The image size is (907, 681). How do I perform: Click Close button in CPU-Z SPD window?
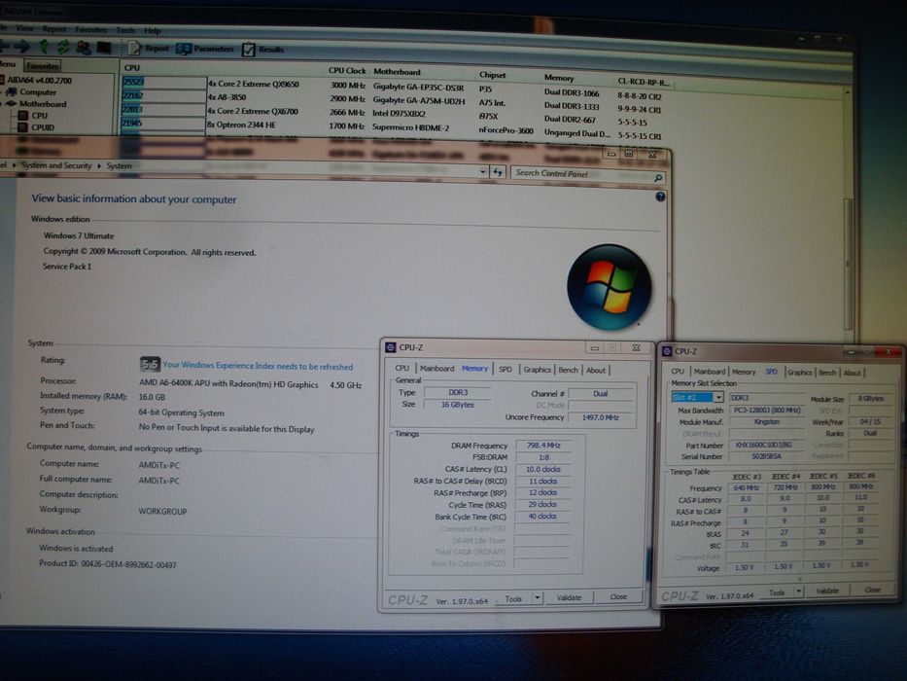click(x=872, y=590)
